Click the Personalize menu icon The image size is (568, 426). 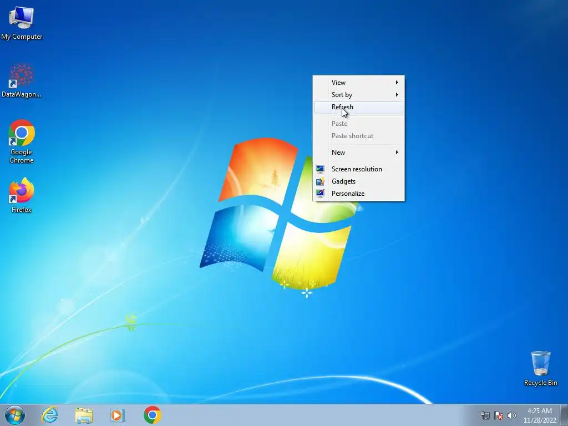pyautogui.click(x=320, y=194)
